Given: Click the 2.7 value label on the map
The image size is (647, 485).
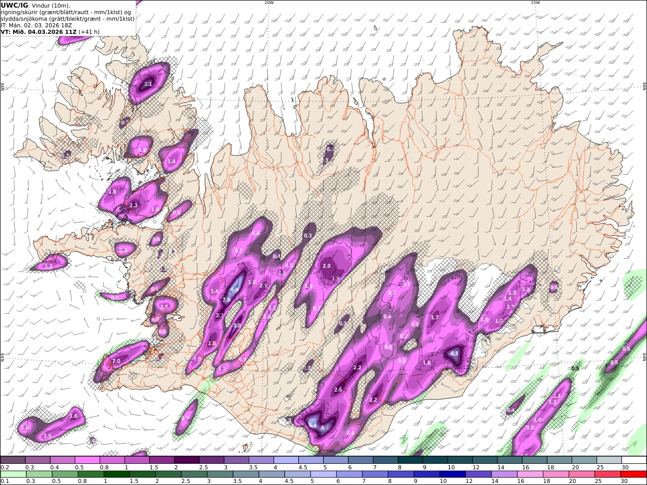Looking at the screenshot, I should coord(220,315).
